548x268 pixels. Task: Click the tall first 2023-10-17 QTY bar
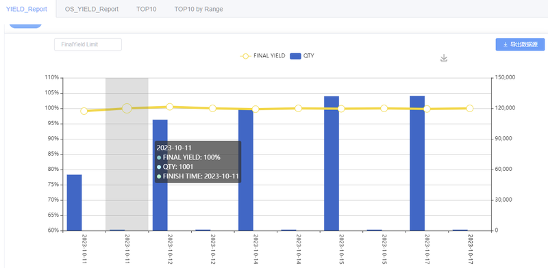tap(417, 163)
